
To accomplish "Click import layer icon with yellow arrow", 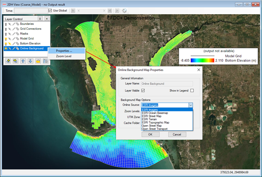I will pos(16,61).
